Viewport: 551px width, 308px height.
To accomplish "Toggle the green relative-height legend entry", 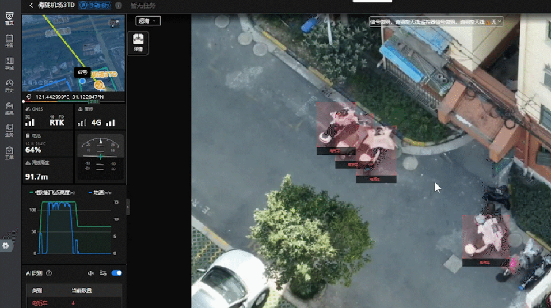I will tap(52, 192).
